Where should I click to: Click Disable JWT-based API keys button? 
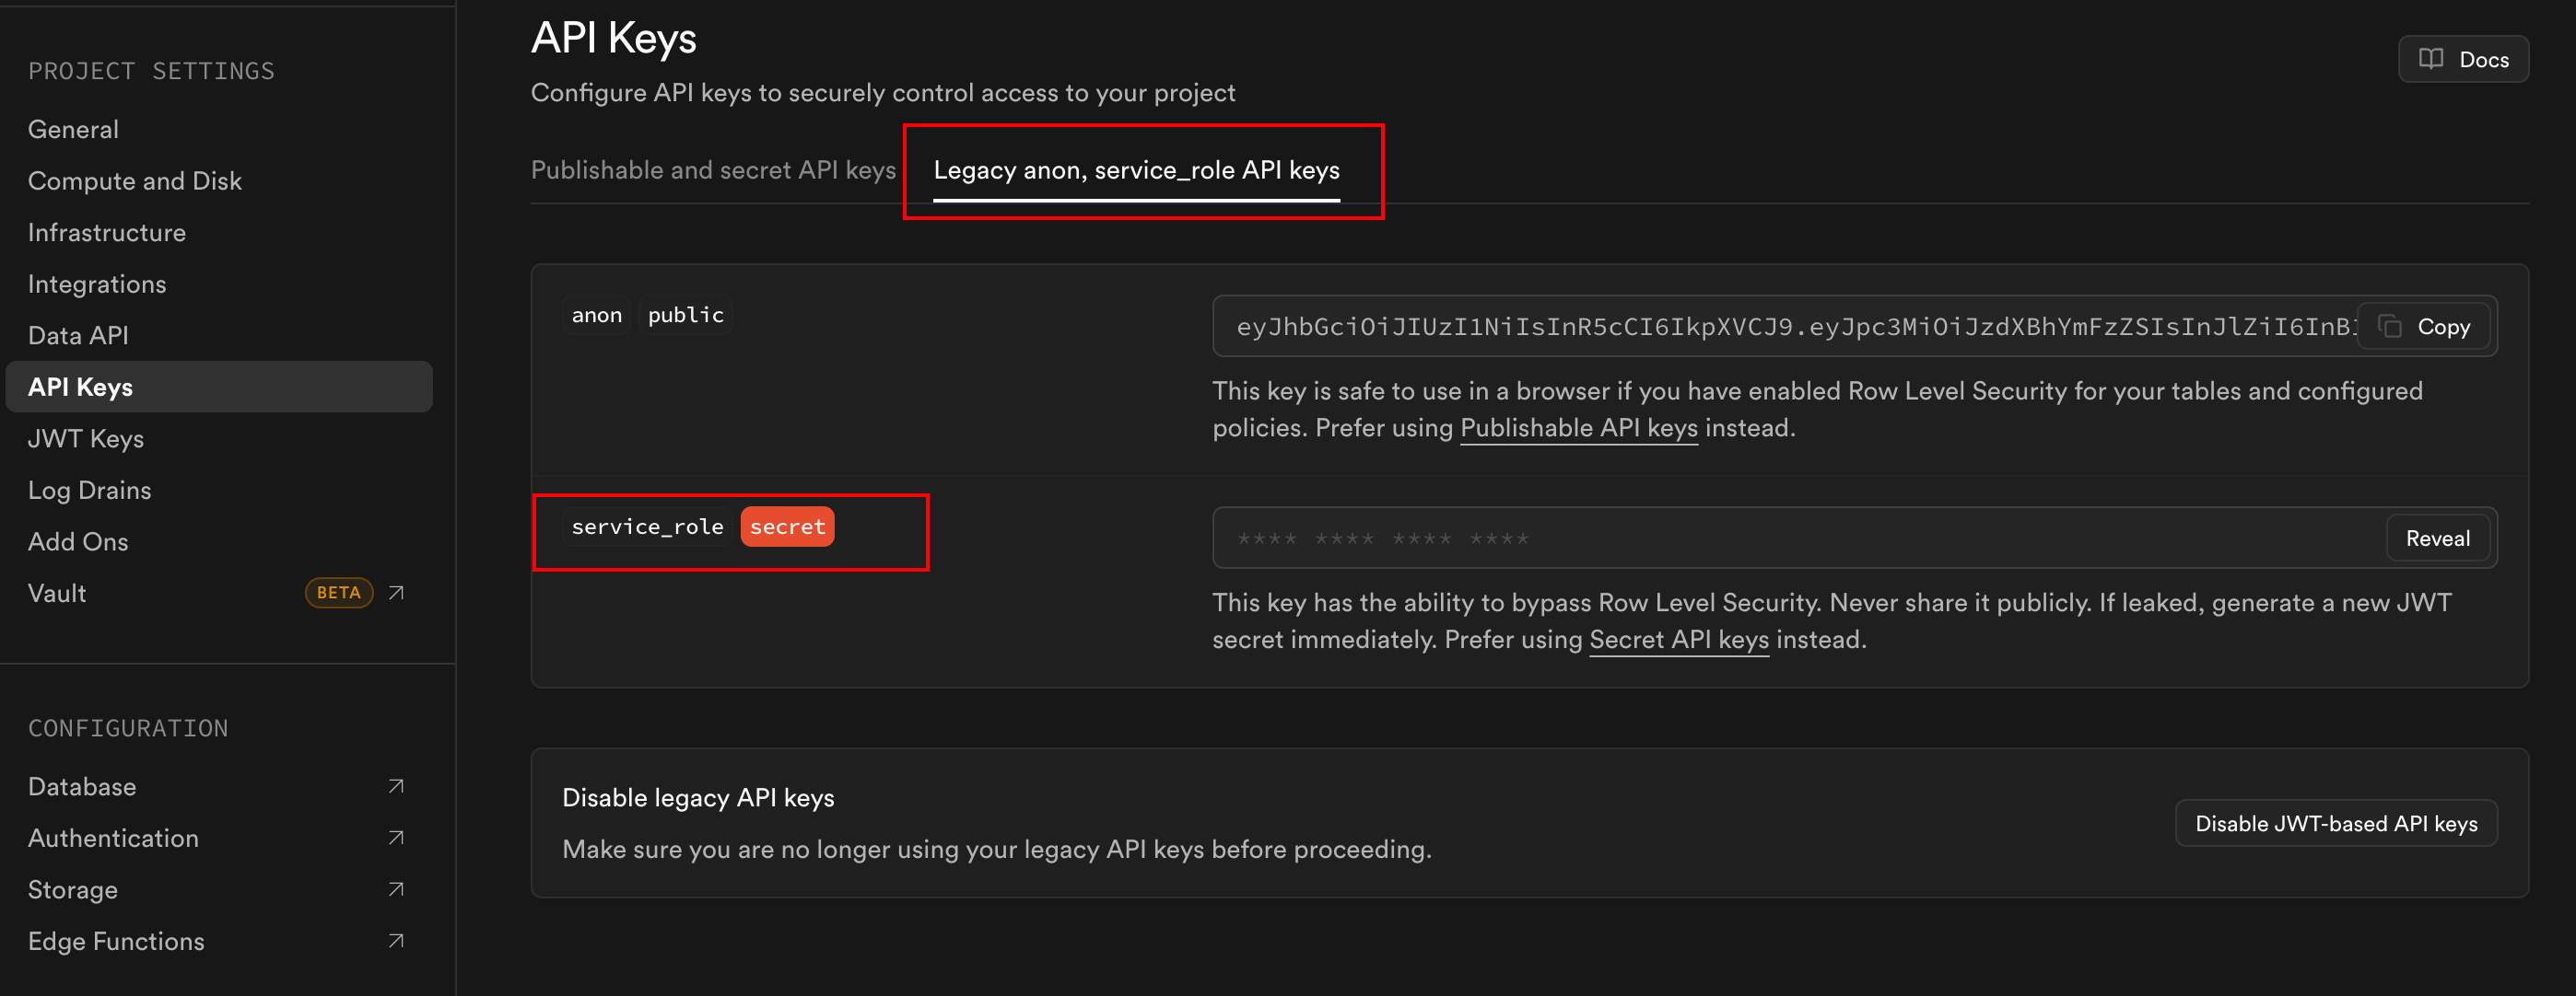(x=2335, y=824)
